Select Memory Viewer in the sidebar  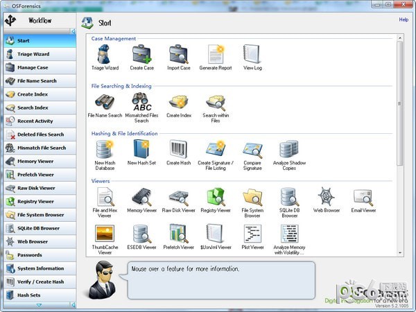(x=40, y=162)
